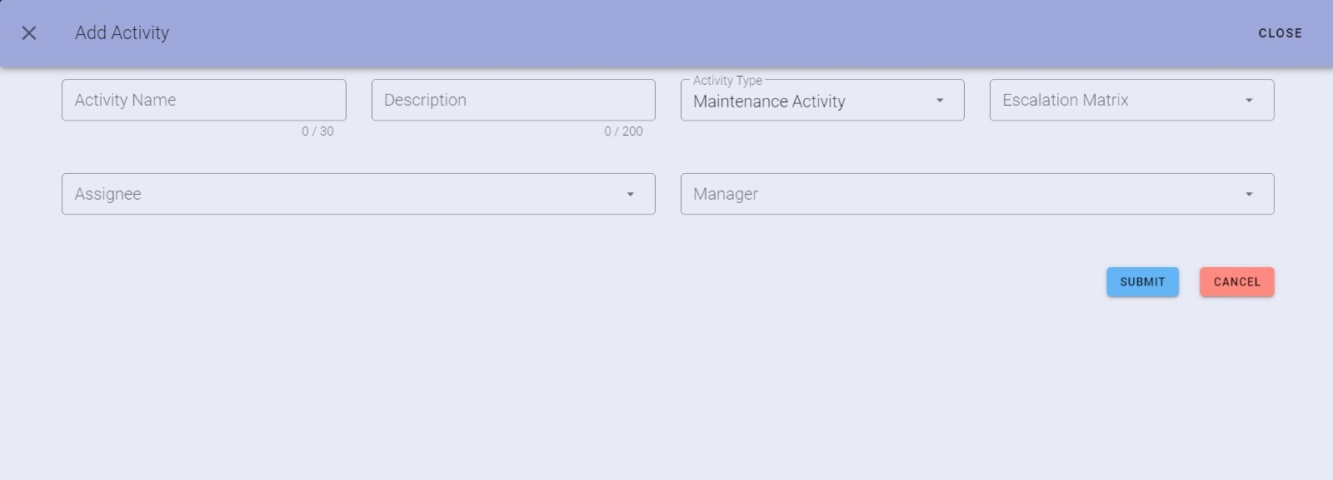This screenshot has width=1333, height=480.
Task: Expand the Manager dropdown arrow
Action: tap(1249, 195)
